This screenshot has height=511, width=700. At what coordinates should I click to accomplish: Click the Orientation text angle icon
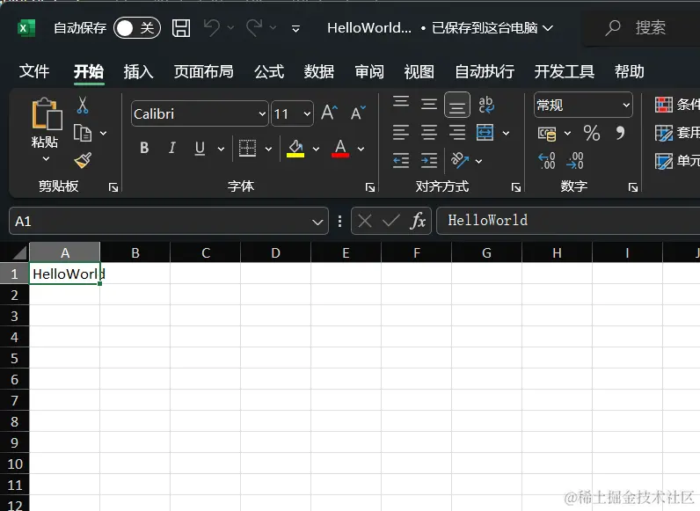(x=460, y=160)
